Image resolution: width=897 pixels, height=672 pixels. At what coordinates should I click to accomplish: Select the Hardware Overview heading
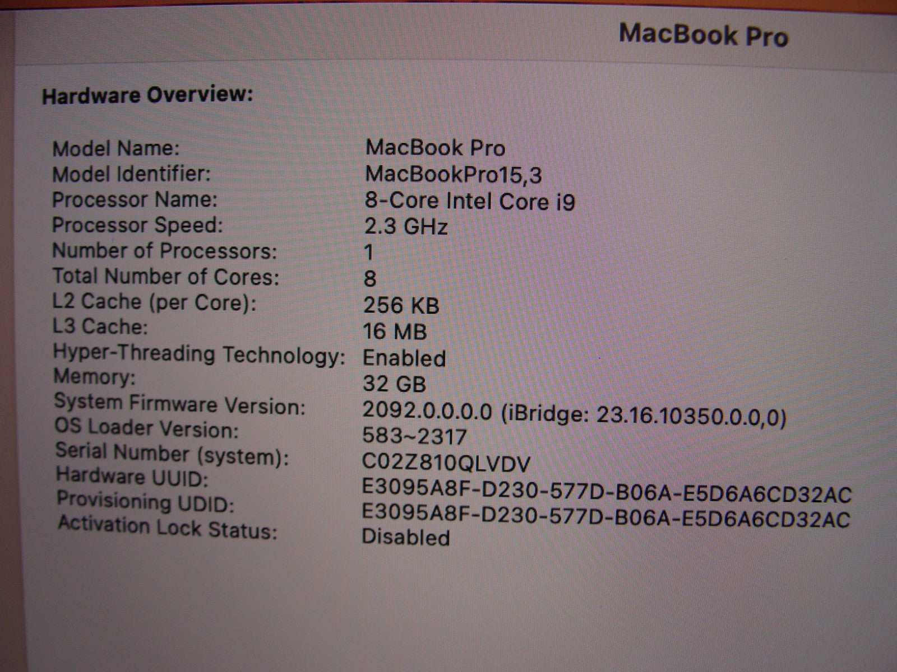tap(147, 95)
